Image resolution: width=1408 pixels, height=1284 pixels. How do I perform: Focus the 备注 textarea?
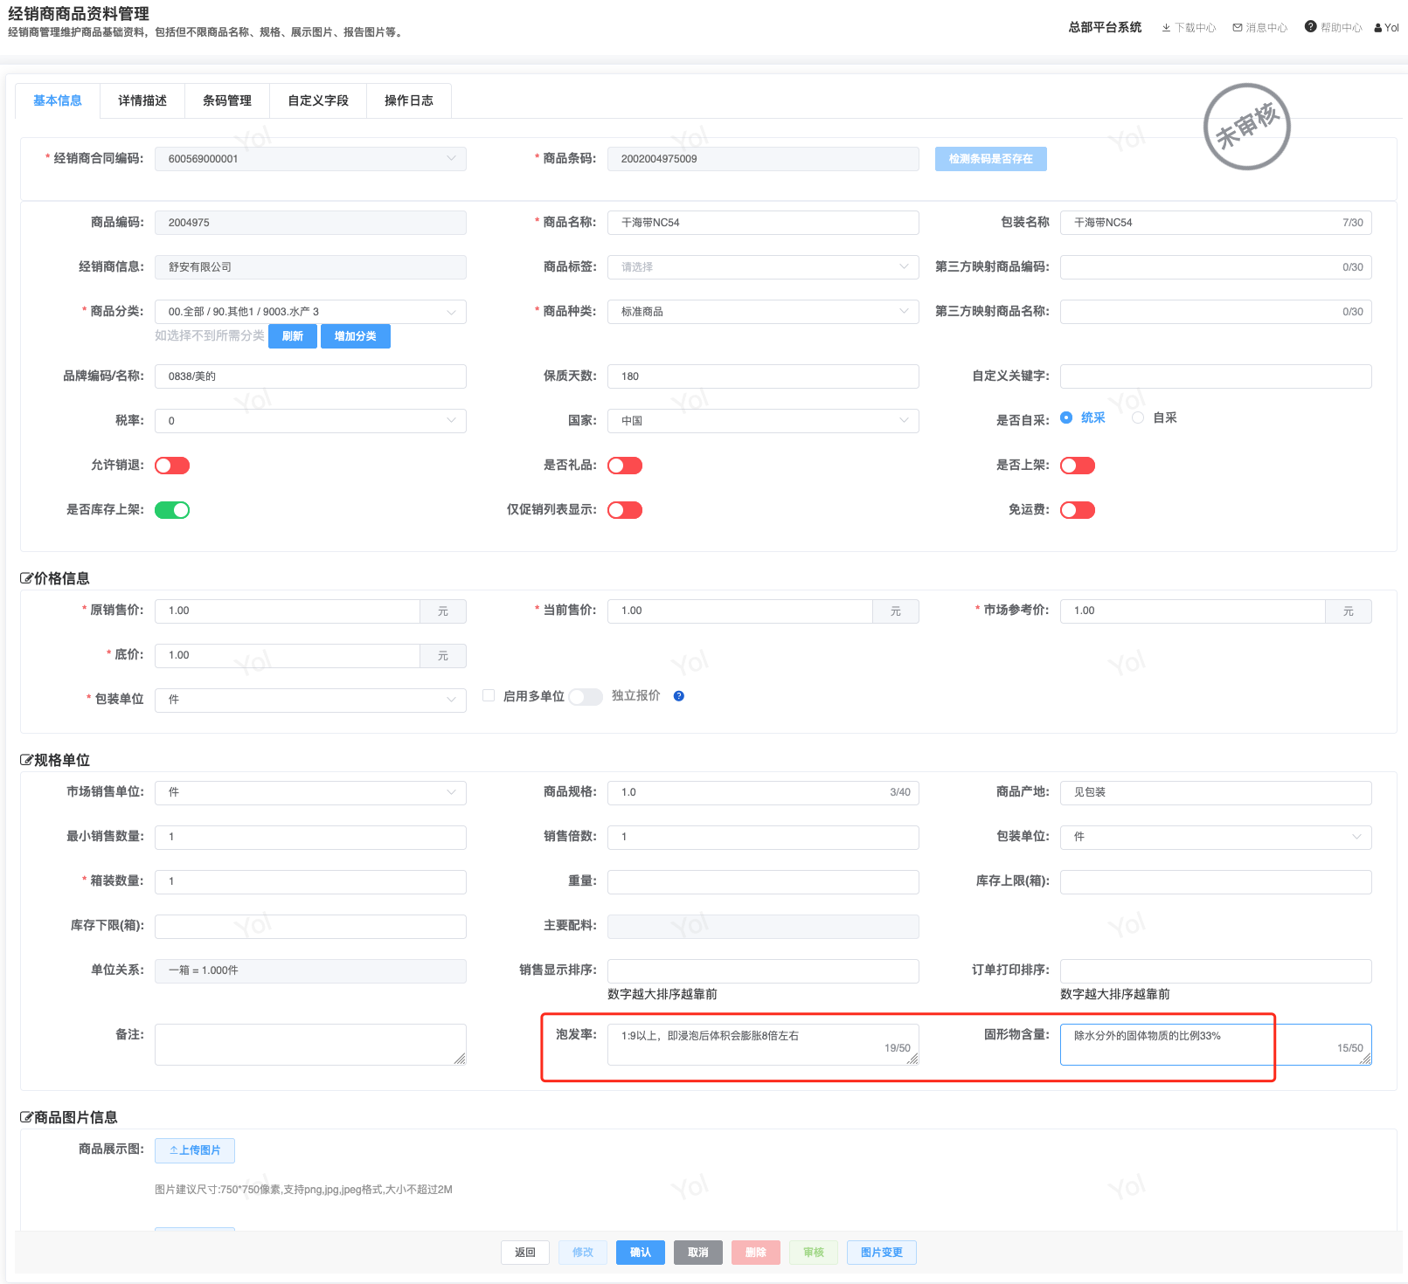[x=310, y=1045]
